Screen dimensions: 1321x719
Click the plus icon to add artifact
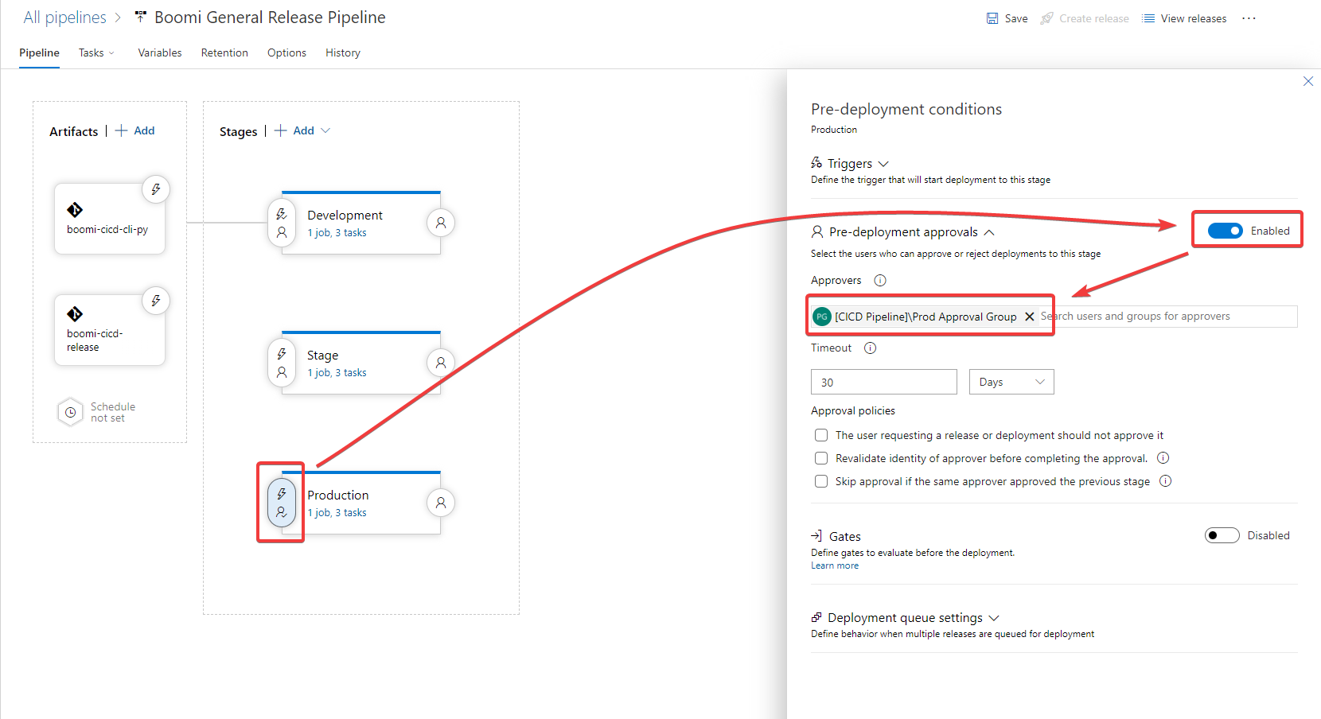(x=122, y=130)
